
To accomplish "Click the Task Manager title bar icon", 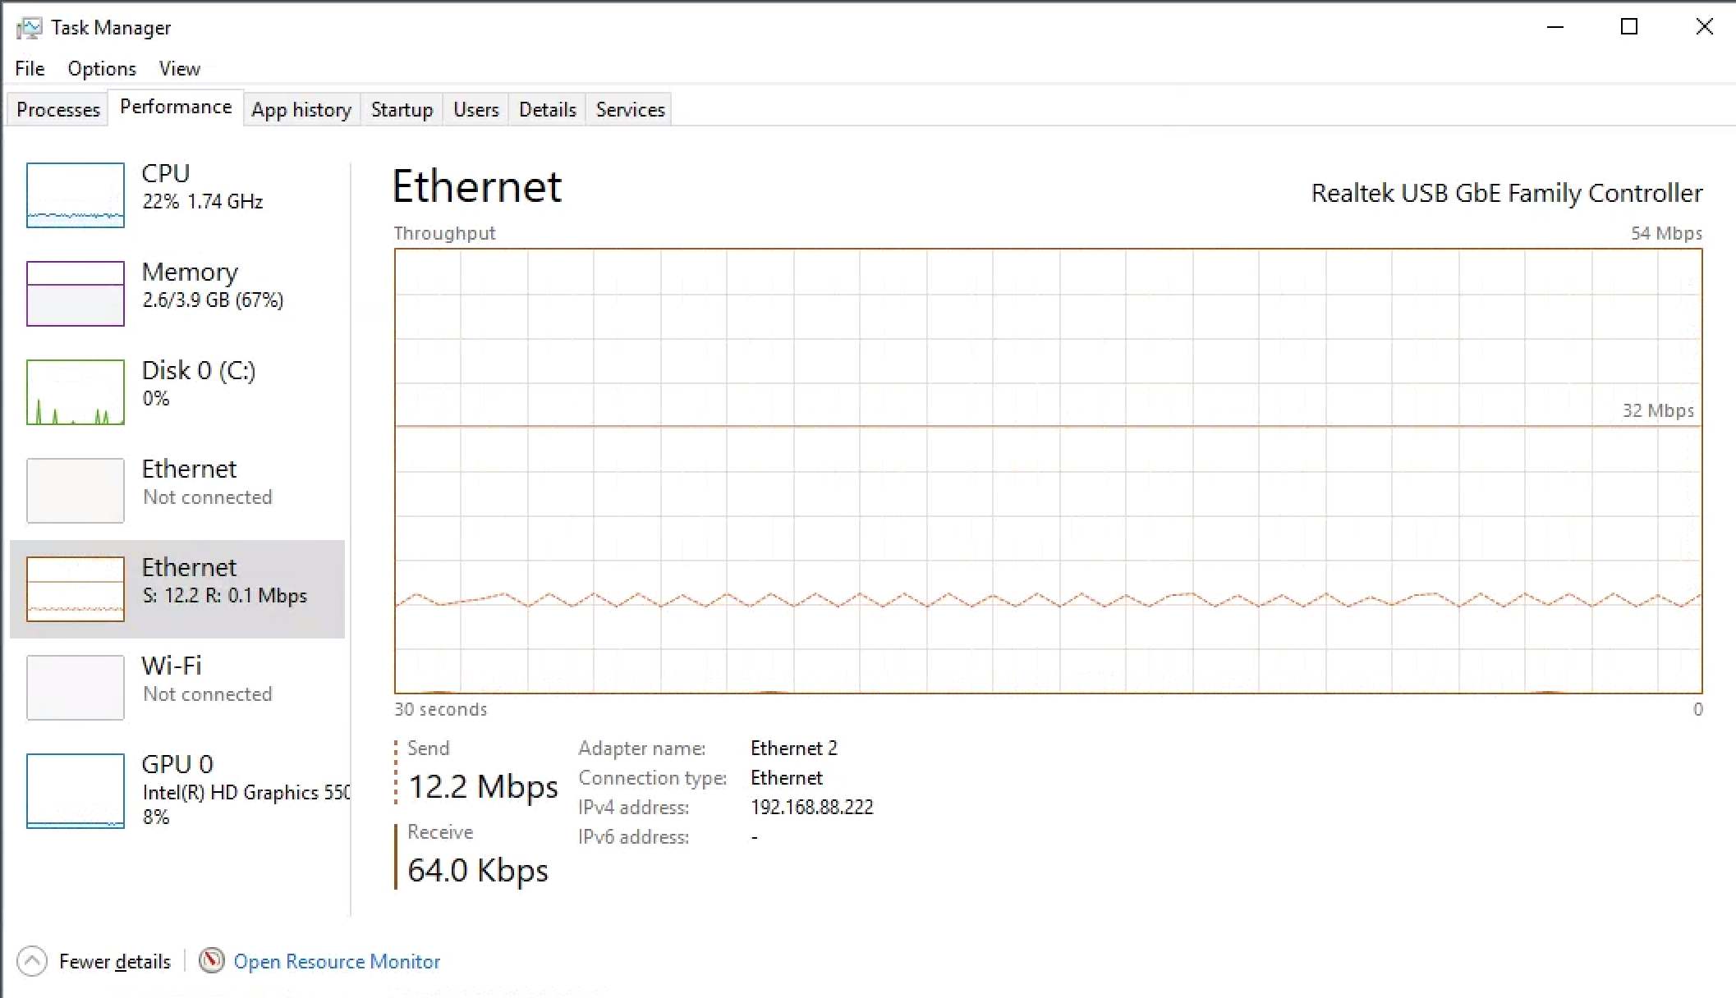I will 29,28.
